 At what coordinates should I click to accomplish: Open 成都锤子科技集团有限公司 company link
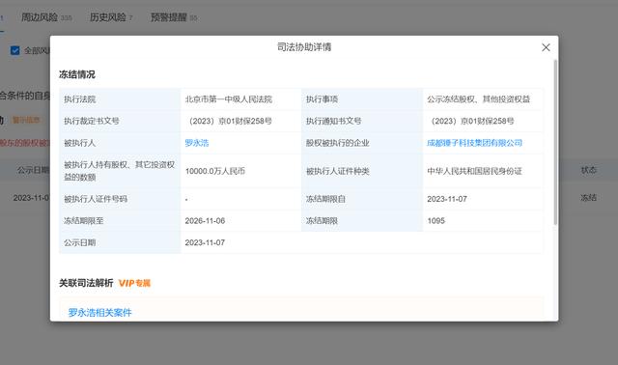tap(474, 143)
